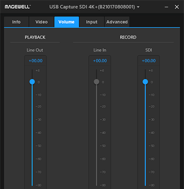Screen dimensions: 184x189
Task: Open the Input tab
Action: (92, 22)
